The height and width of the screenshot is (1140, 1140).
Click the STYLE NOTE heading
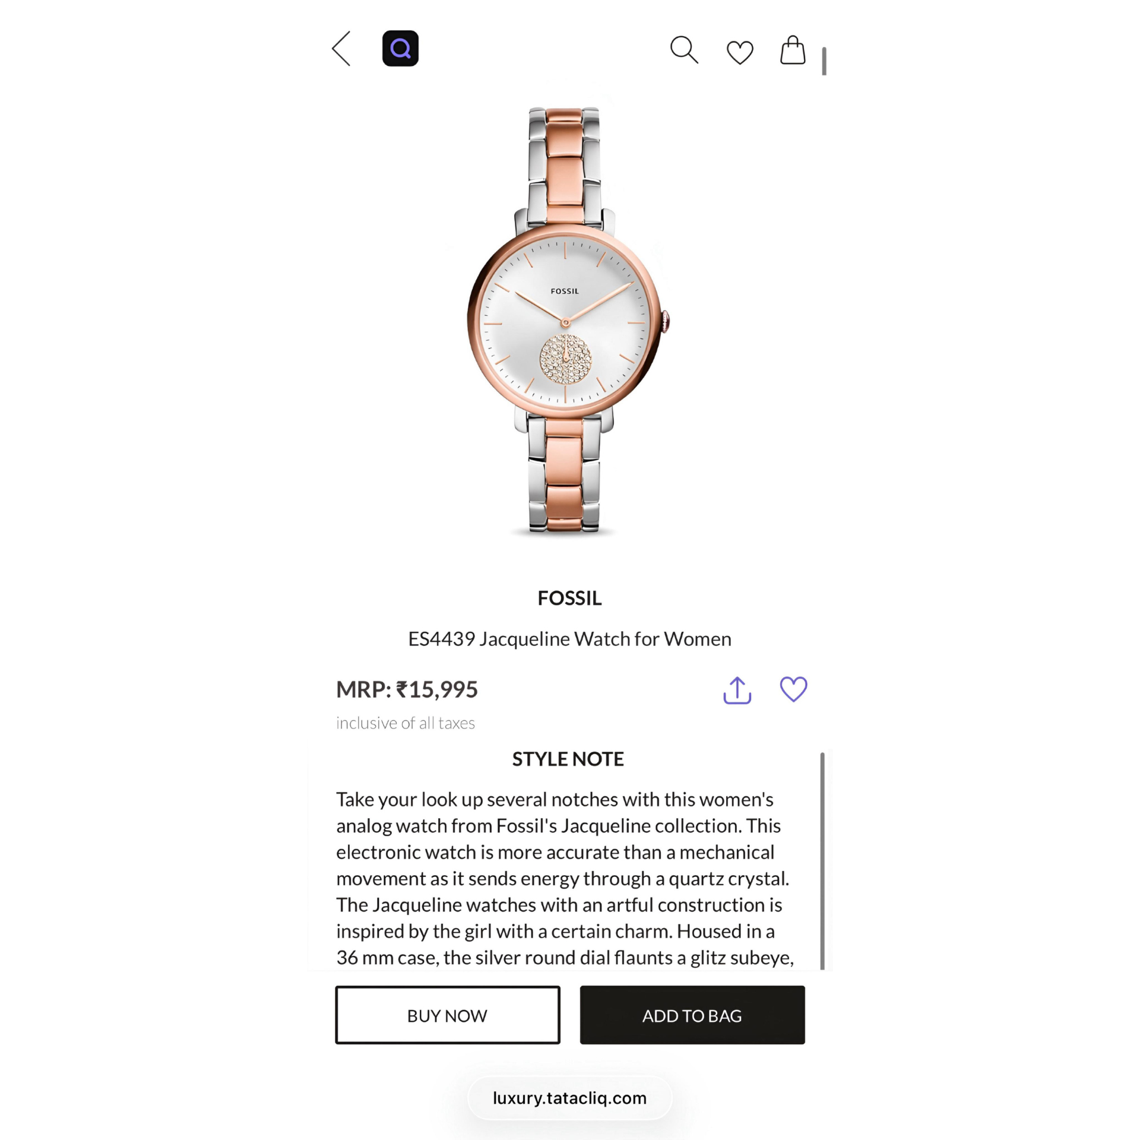568,759
